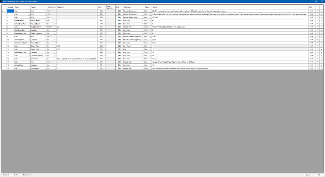The width and height of the screenshot is (325, 177).
Task: Click the Operands column header
Action: click(x=77, y=7)
